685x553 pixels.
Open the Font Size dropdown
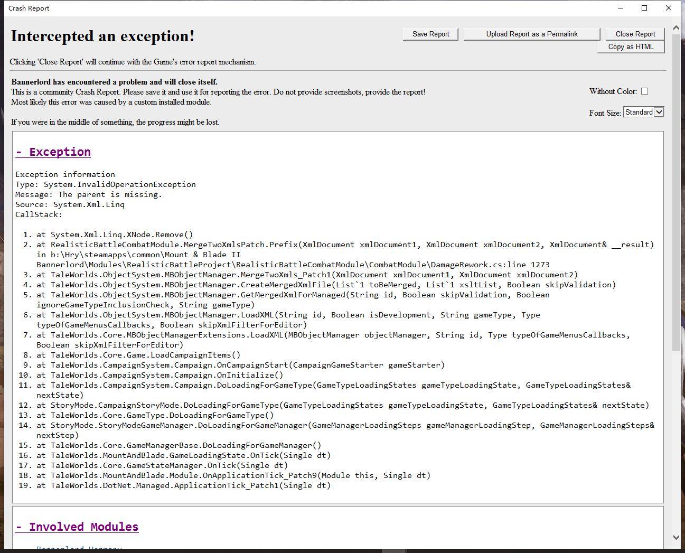(643, 112)
